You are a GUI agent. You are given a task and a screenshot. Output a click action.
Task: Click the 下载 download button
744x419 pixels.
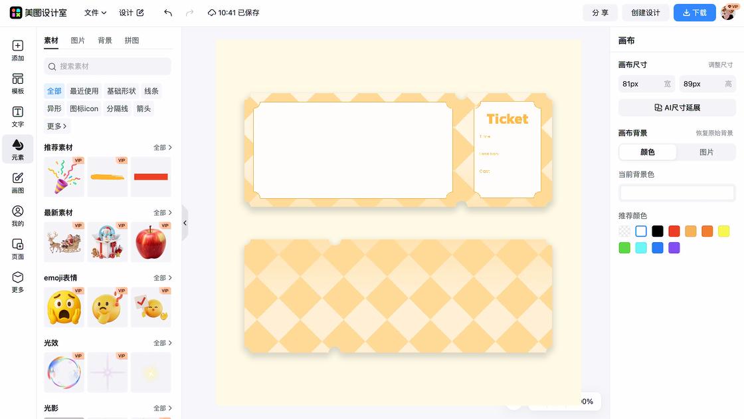(x=694, y=13)
